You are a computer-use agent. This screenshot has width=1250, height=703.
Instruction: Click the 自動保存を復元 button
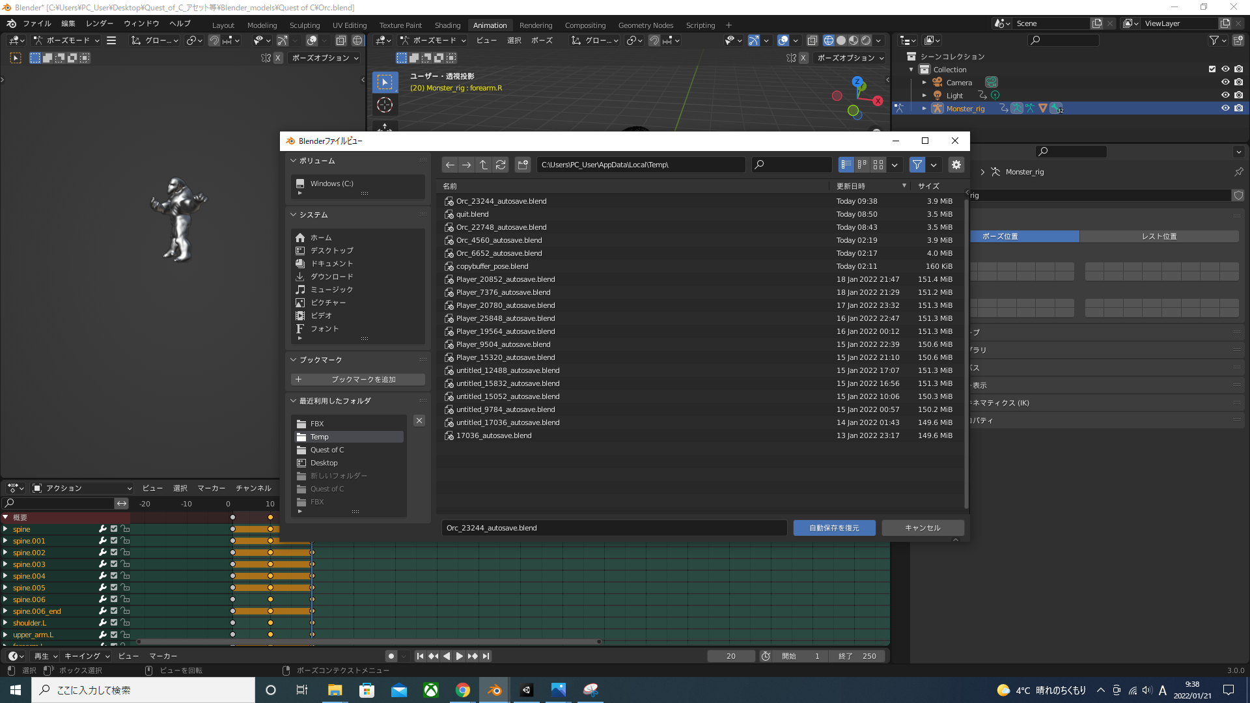click(x=834, y=528)
